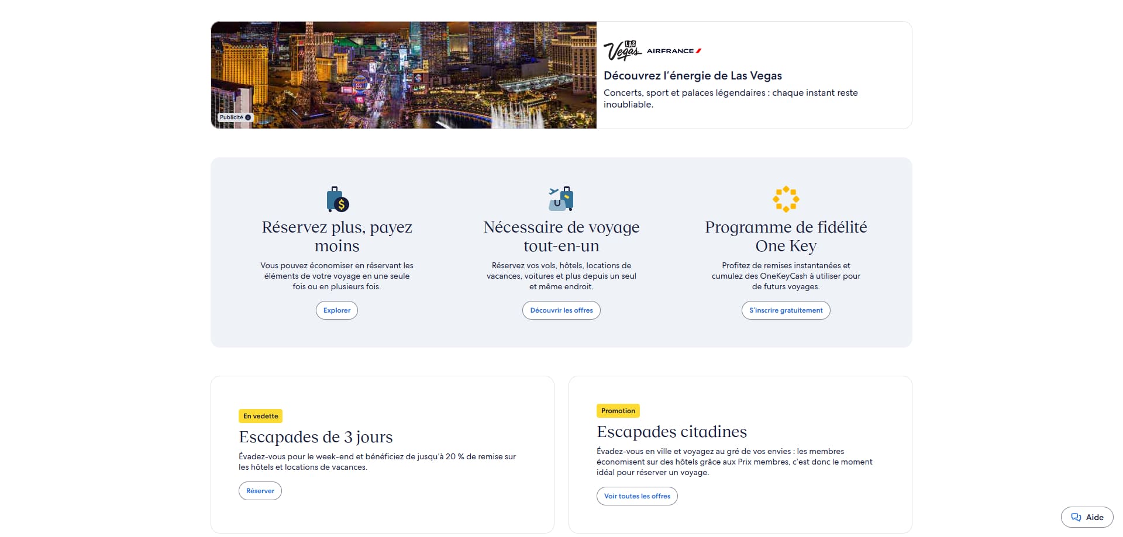Click the text Vous pouvez économiser en réservant
This screenshot has height=537, width=1123.
click(x=337, y=276)
